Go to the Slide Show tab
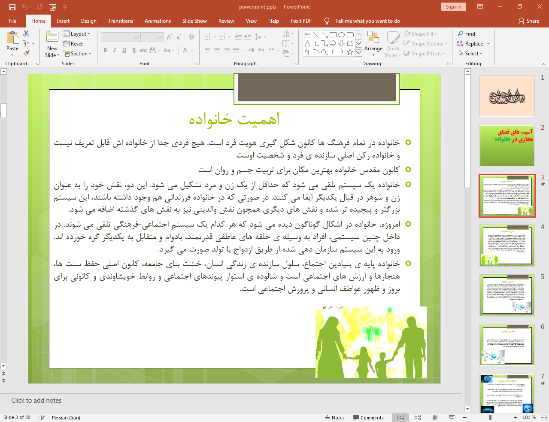 (x=194, y=21)
